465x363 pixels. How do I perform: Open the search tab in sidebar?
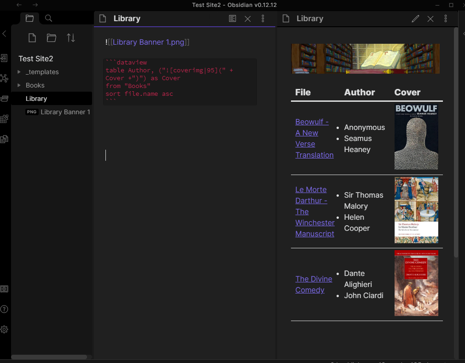[49, 18]
